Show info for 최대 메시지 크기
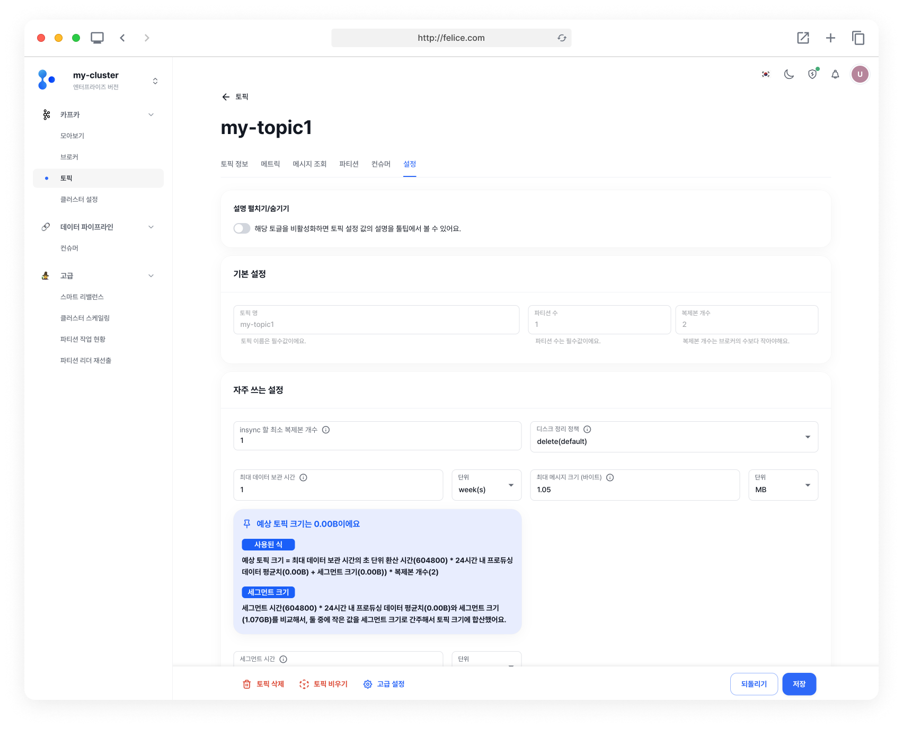This screenshot has height=729, width=903. click(610, 477)
